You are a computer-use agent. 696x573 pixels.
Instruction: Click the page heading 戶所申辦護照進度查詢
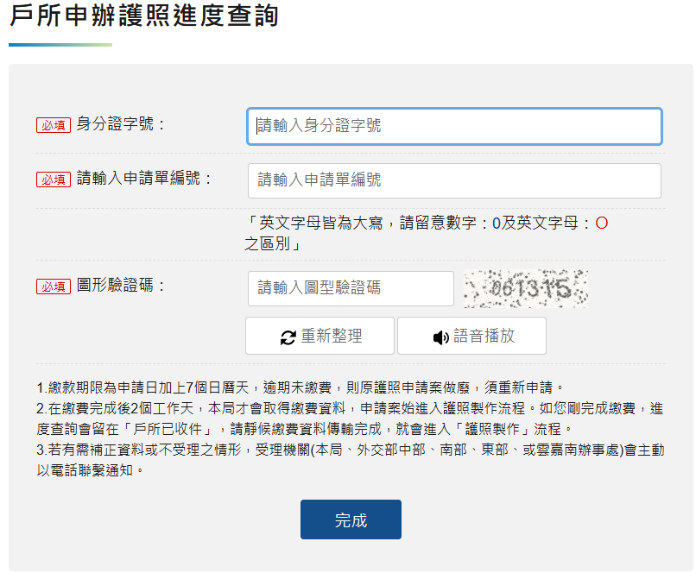pos(144,16)
